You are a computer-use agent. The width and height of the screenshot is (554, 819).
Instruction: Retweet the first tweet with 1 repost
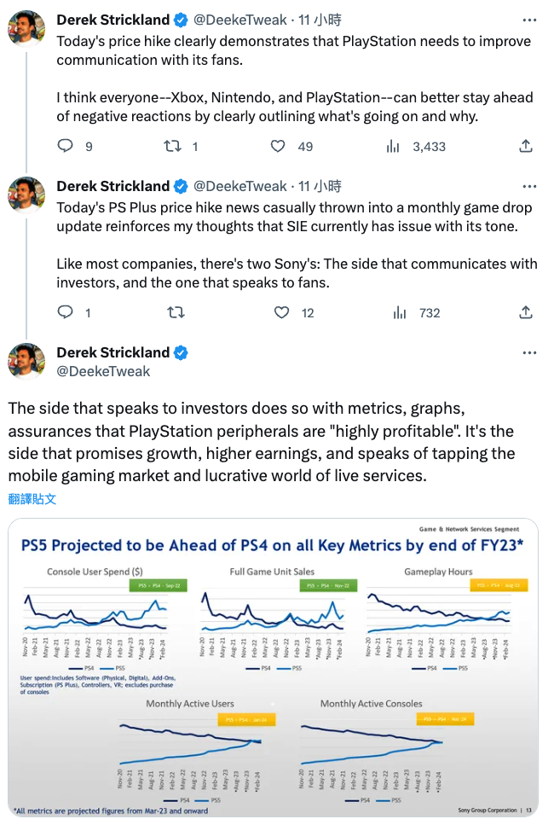pos(172,146)
